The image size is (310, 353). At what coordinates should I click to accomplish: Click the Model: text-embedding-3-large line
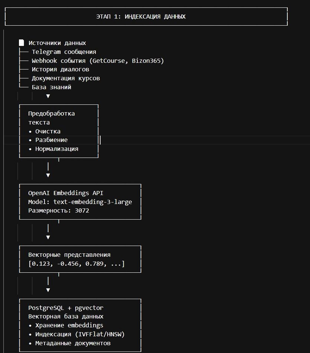[x=80, y=202]
